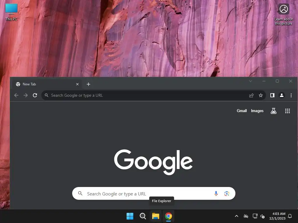Screen dimensions: 298x223
Task: Show hidden system tray icons
Action: click(x=237, y=216)
